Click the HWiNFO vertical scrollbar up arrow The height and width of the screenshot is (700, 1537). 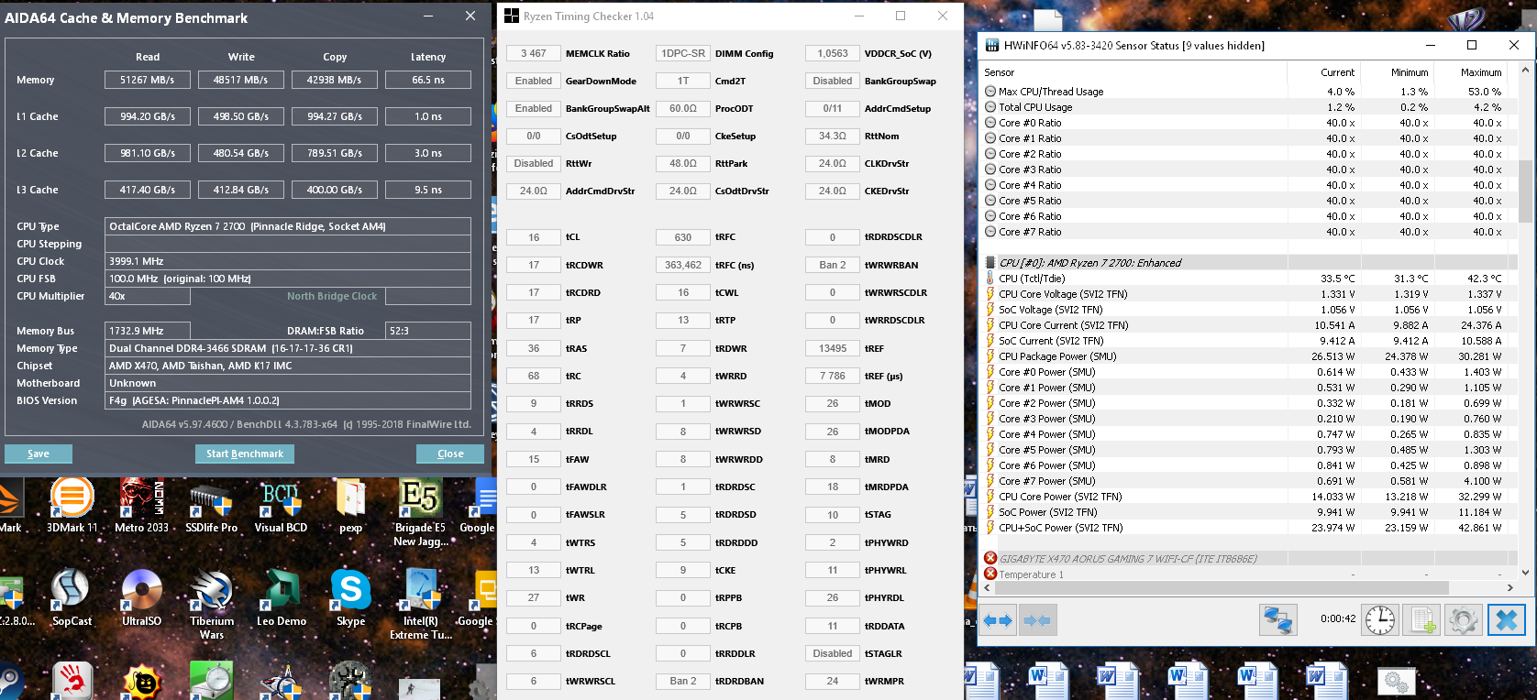[x=1525, y=70]
